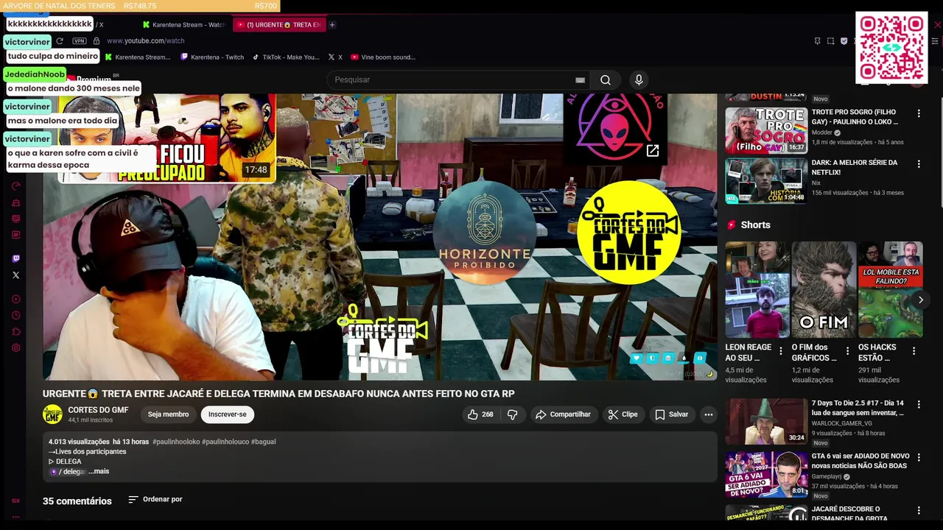Open a new tab with plus button
Viewport: 943px width, 530px height.
[x=332, y=25]
